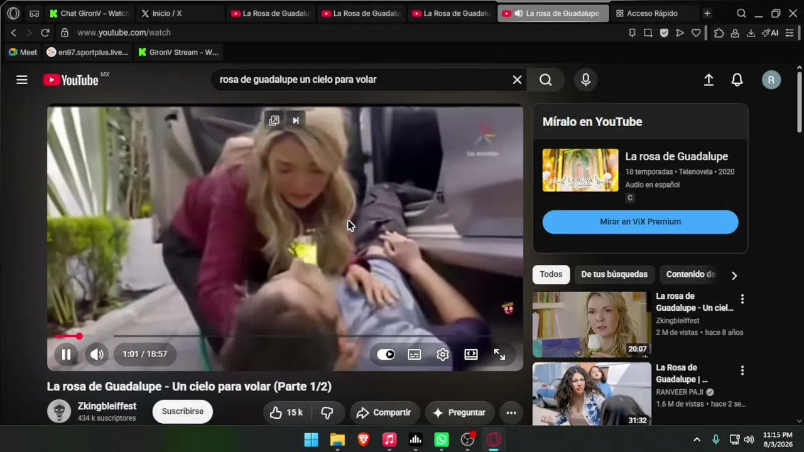This screenshot has width=804, height=452.
Task: Open options menu for Zkingbleiffest recommended video
Action: coord(742,299)
